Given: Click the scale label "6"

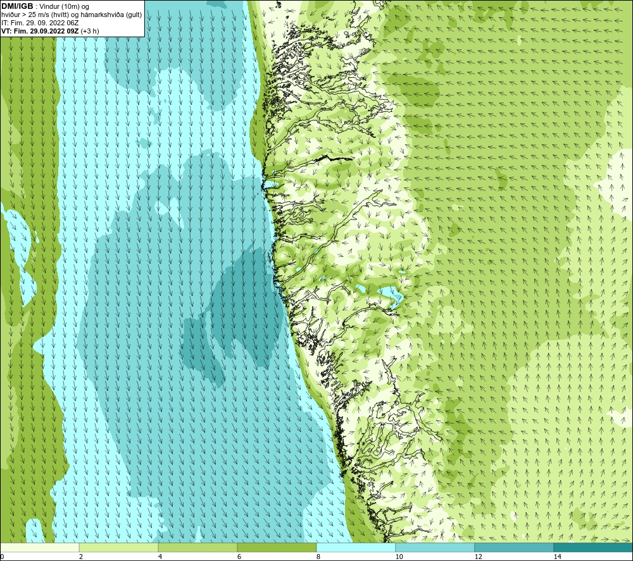Looking at the screenshot, I should tap(239, 557).
